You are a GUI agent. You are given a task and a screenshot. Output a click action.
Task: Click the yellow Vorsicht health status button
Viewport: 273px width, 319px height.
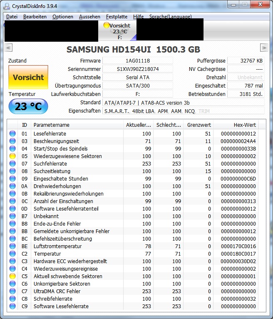click(28, 77)
